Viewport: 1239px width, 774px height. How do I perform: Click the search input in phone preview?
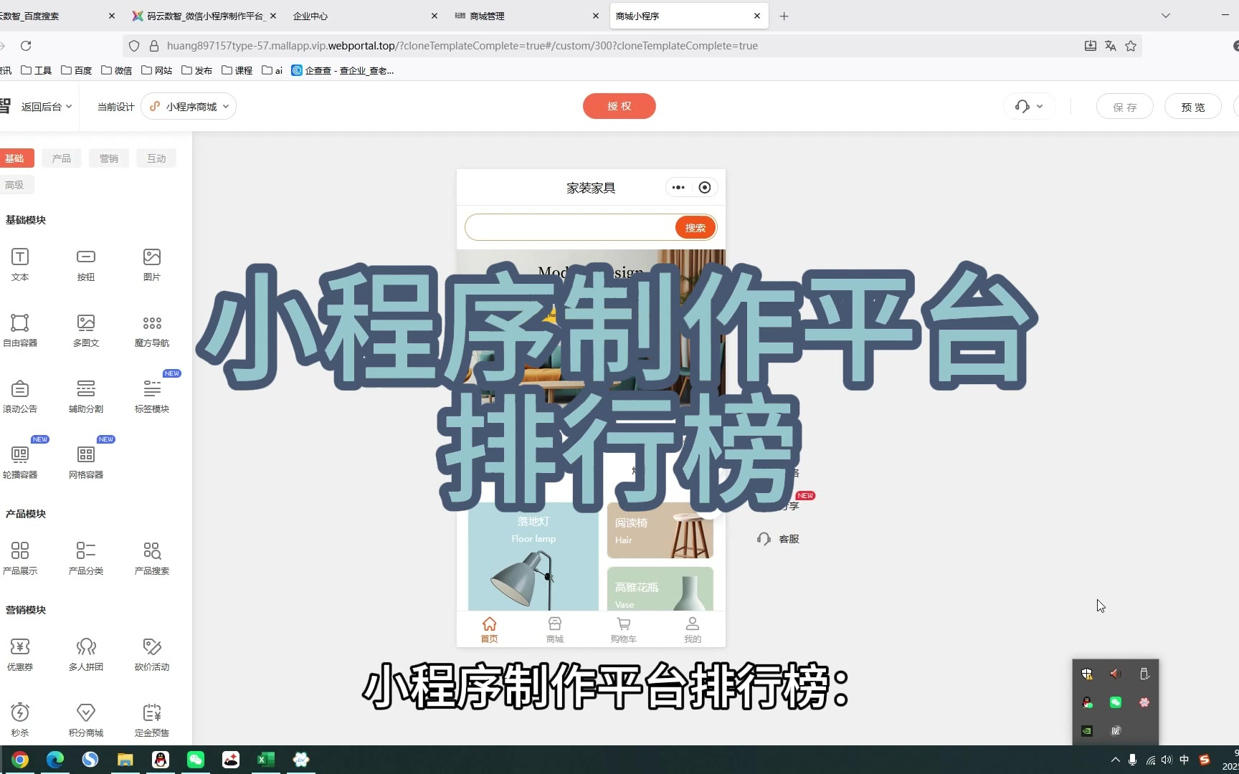570,228
